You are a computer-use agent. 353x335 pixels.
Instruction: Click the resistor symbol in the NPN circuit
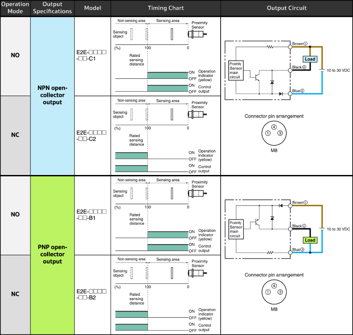270,47
